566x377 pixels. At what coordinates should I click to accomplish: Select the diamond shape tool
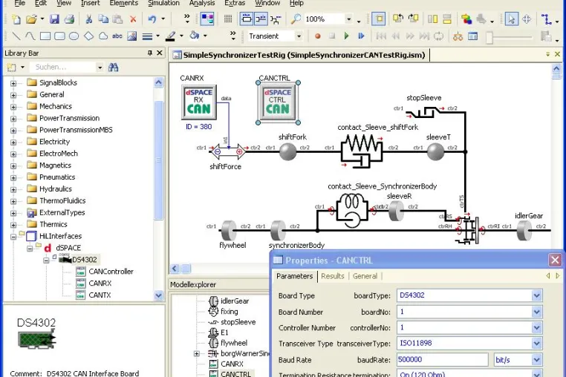89,36
